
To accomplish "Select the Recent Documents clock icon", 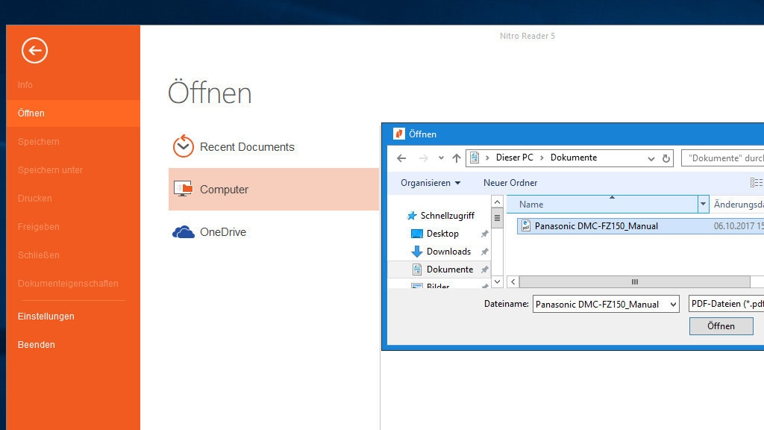I will click(183, 146).
